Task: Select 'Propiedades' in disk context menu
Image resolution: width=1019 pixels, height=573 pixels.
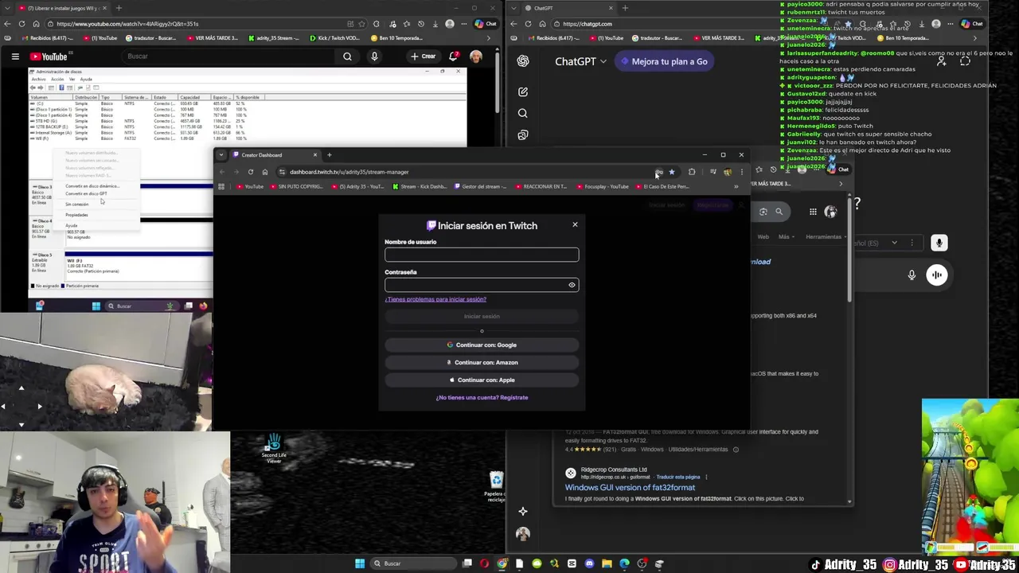Action: click(x=76, y=215)
